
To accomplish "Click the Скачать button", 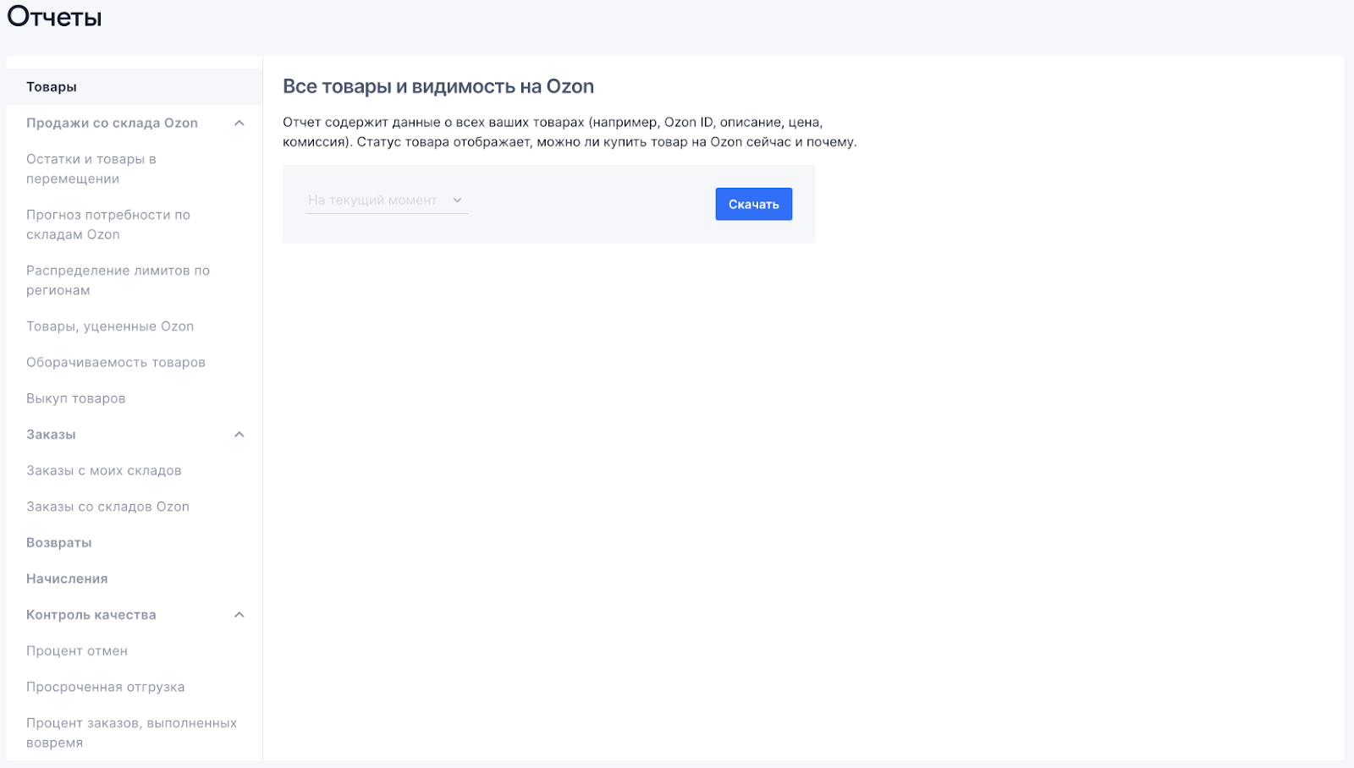I will (753, 204).
